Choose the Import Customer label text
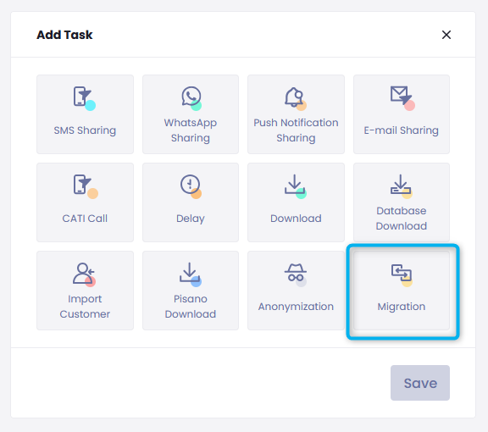 [x=85, y=307]
